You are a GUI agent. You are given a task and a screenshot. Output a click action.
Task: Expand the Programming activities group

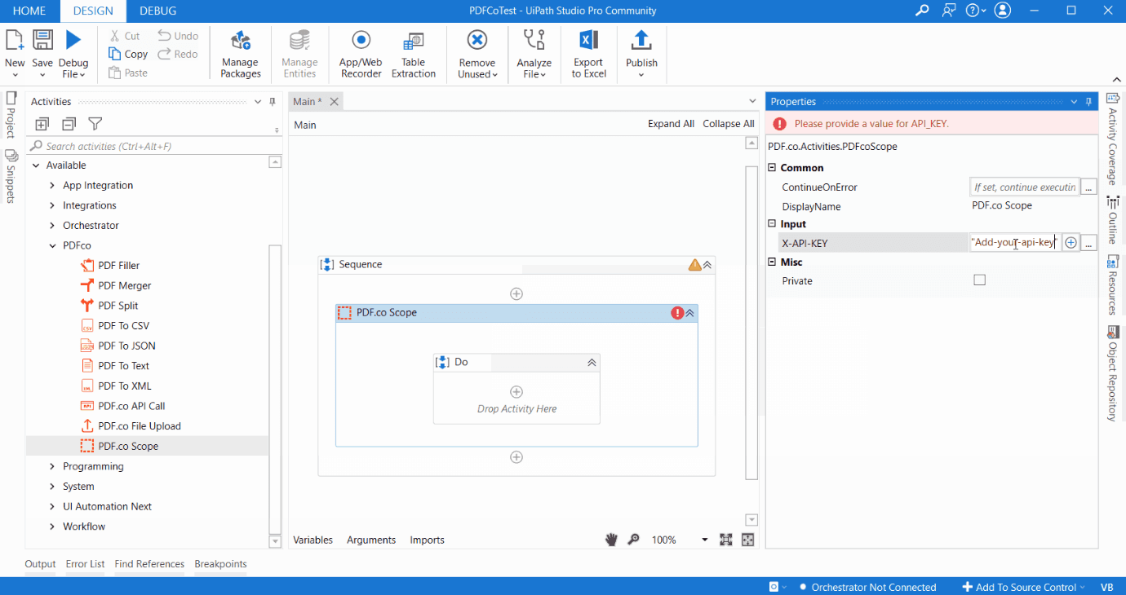click(x=52, y=466)
